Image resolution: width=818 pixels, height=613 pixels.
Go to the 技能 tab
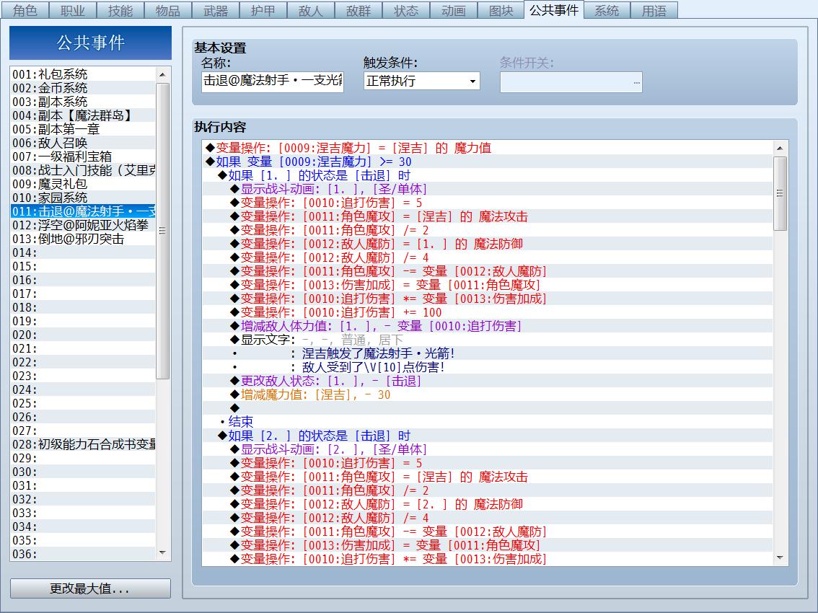tap(120, 10)
